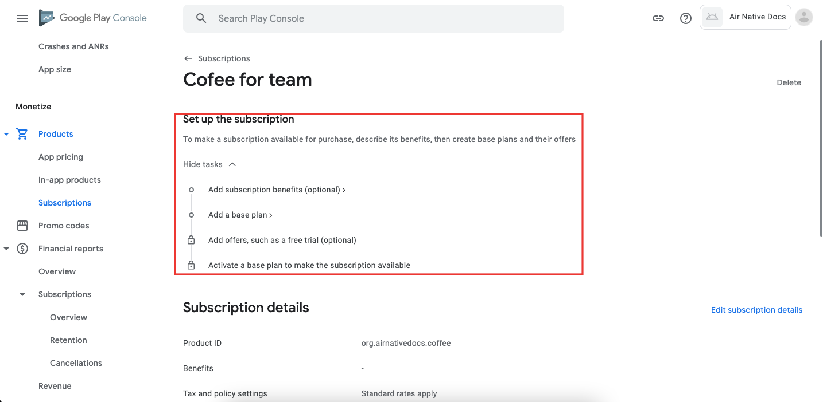Open the Subscriptions report Overview
This screenshot has height=402, width=823.
point(69,317)
